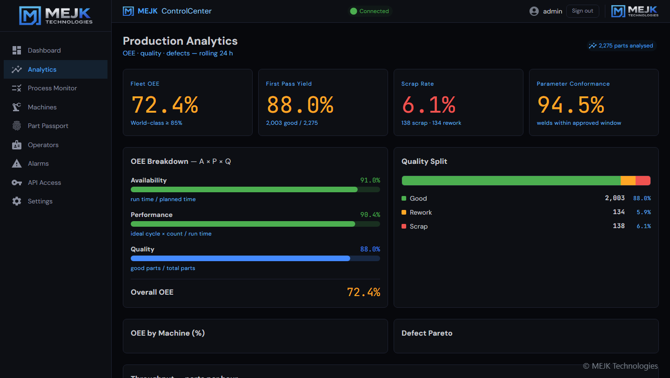The image size is (670, 378).
Task: Sign out of the admin account
Action: (583, 11)
